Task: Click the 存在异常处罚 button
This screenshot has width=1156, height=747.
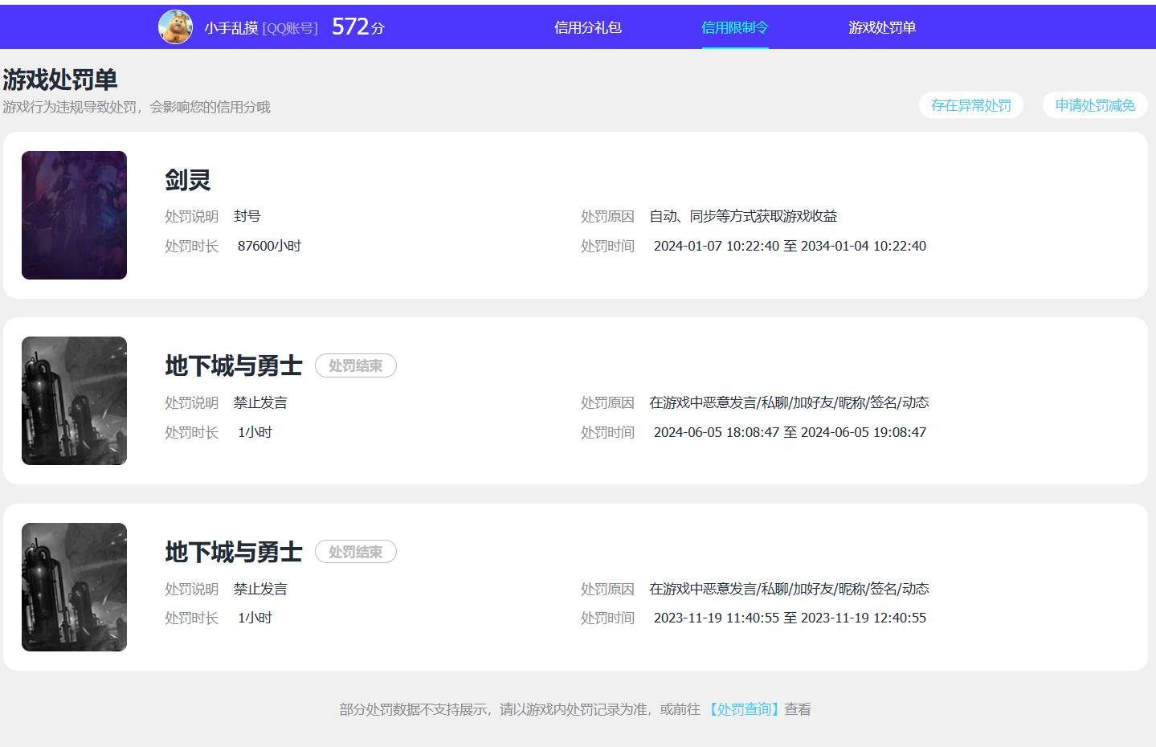Action: 970,104
